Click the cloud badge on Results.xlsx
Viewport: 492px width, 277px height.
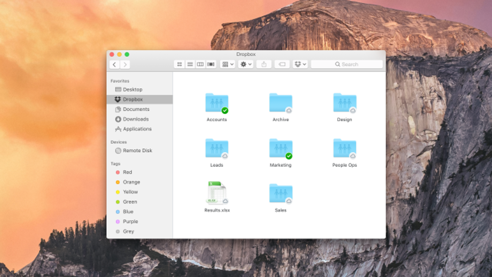[225, 201]
